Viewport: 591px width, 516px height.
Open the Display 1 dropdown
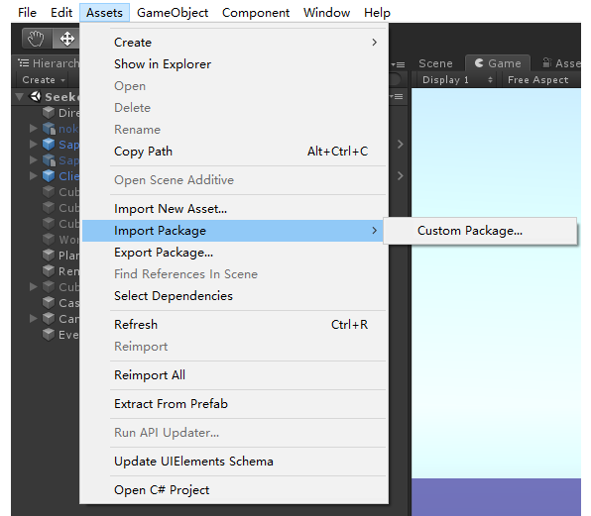pos(457,80)
